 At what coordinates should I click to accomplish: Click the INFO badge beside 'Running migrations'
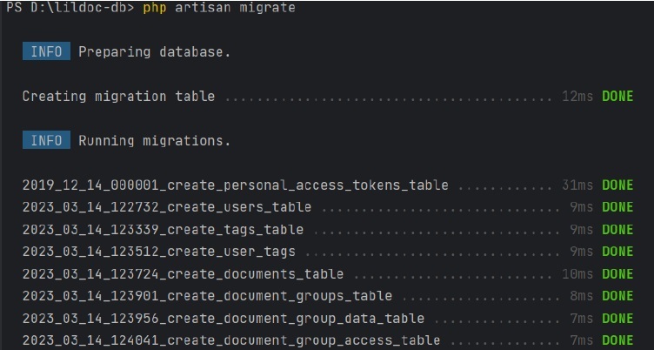pos(46,140)
